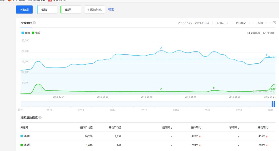This screenshot has width=279, height=151.
Task: Click the timeline range slider handle near 2019
Action: coord(273,104)
